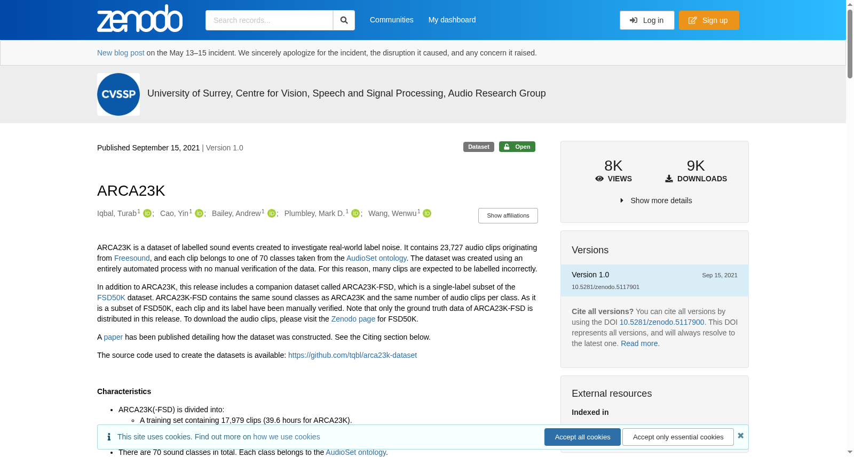Click the ARCA23K record title
This screenshot has width=854, height=457.
coord(131,190)
